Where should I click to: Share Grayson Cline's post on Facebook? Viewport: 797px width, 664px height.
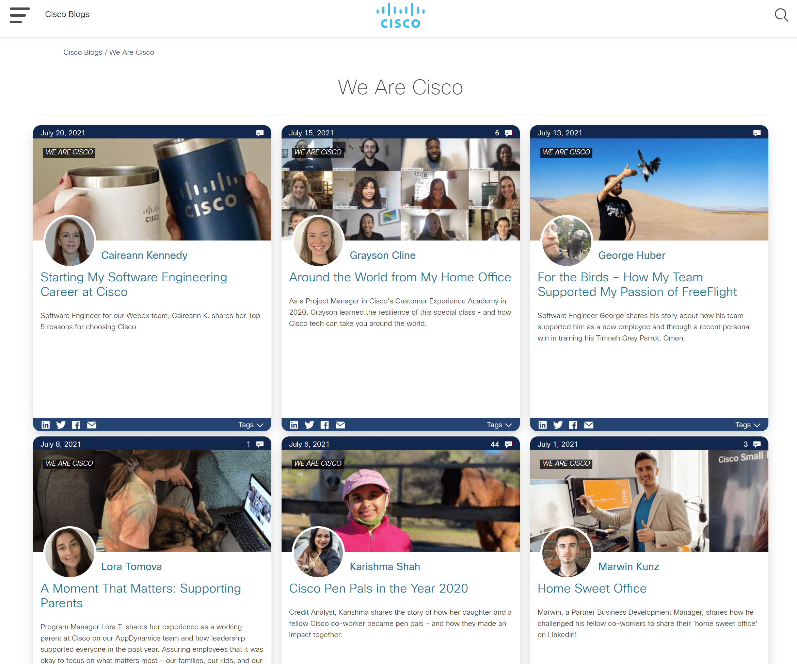point(325,425)
